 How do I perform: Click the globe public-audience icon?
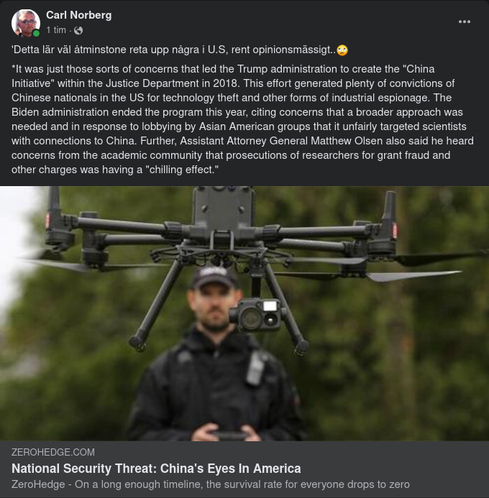78,30
